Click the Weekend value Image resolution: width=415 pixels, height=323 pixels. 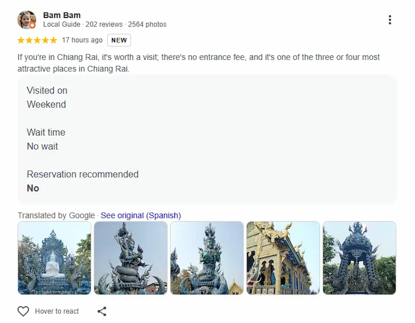coord(46,104)
